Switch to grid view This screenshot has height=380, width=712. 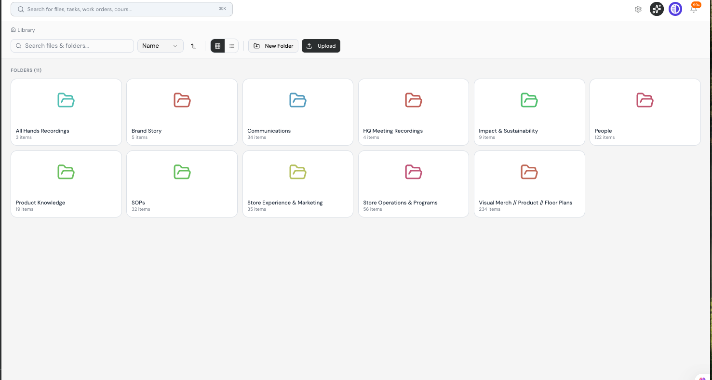click(218, 46)
